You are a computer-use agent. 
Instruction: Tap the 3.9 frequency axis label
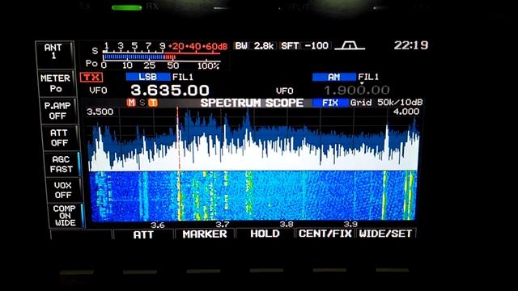click(x=350, y=224)
